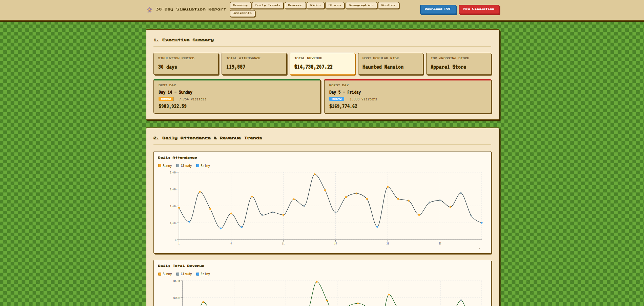Click 'Daily Total Revenue' chart title
Screen dimensions: 644x306
click(x=181, y=266)
